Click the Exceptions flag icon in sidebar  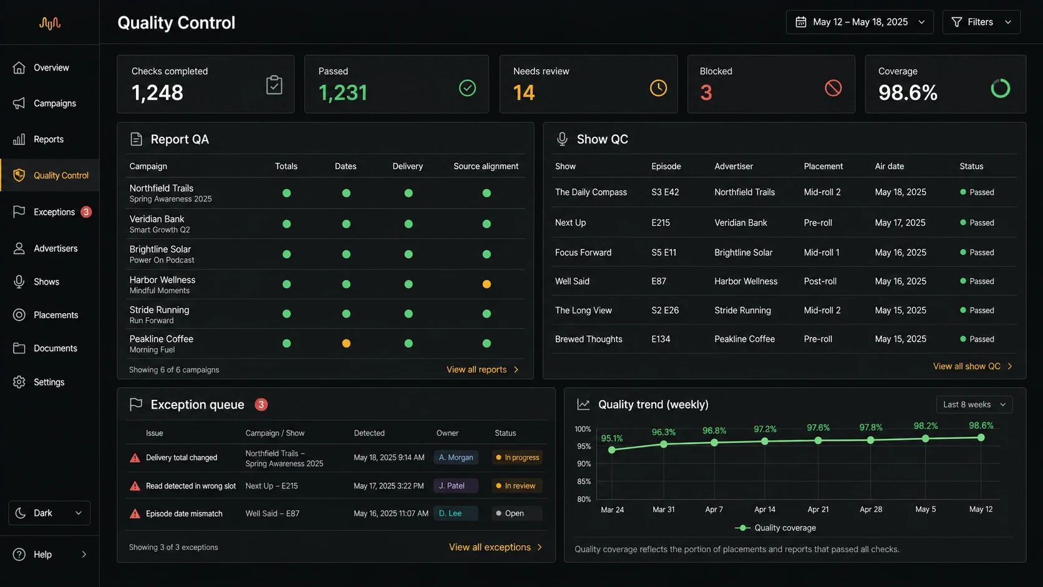pyautogui.click(x=19, y=212)
